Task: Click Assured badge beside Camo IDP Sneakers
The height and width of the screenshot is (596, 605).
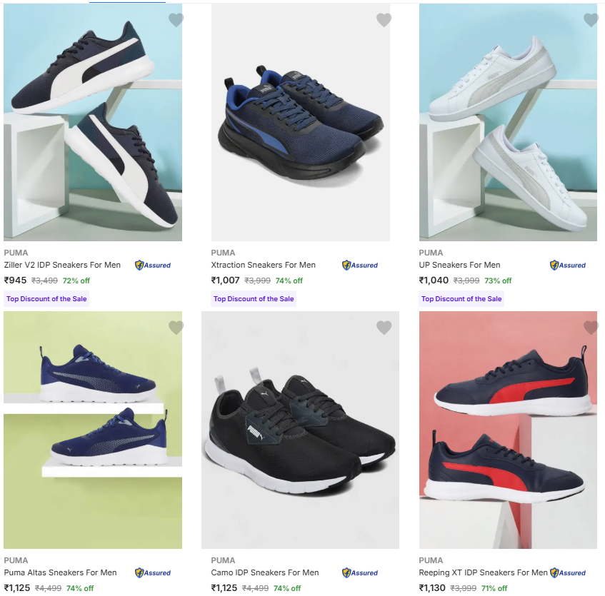Action: click(360, 572)
